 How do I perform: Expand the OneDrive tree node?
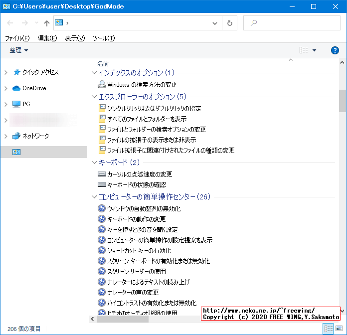point(6,88)
